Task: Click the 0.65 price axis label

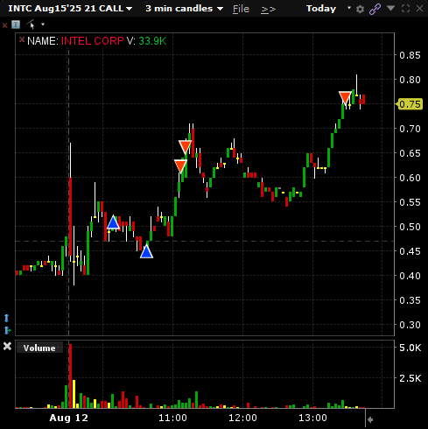Action: click(x=410, y=153)
